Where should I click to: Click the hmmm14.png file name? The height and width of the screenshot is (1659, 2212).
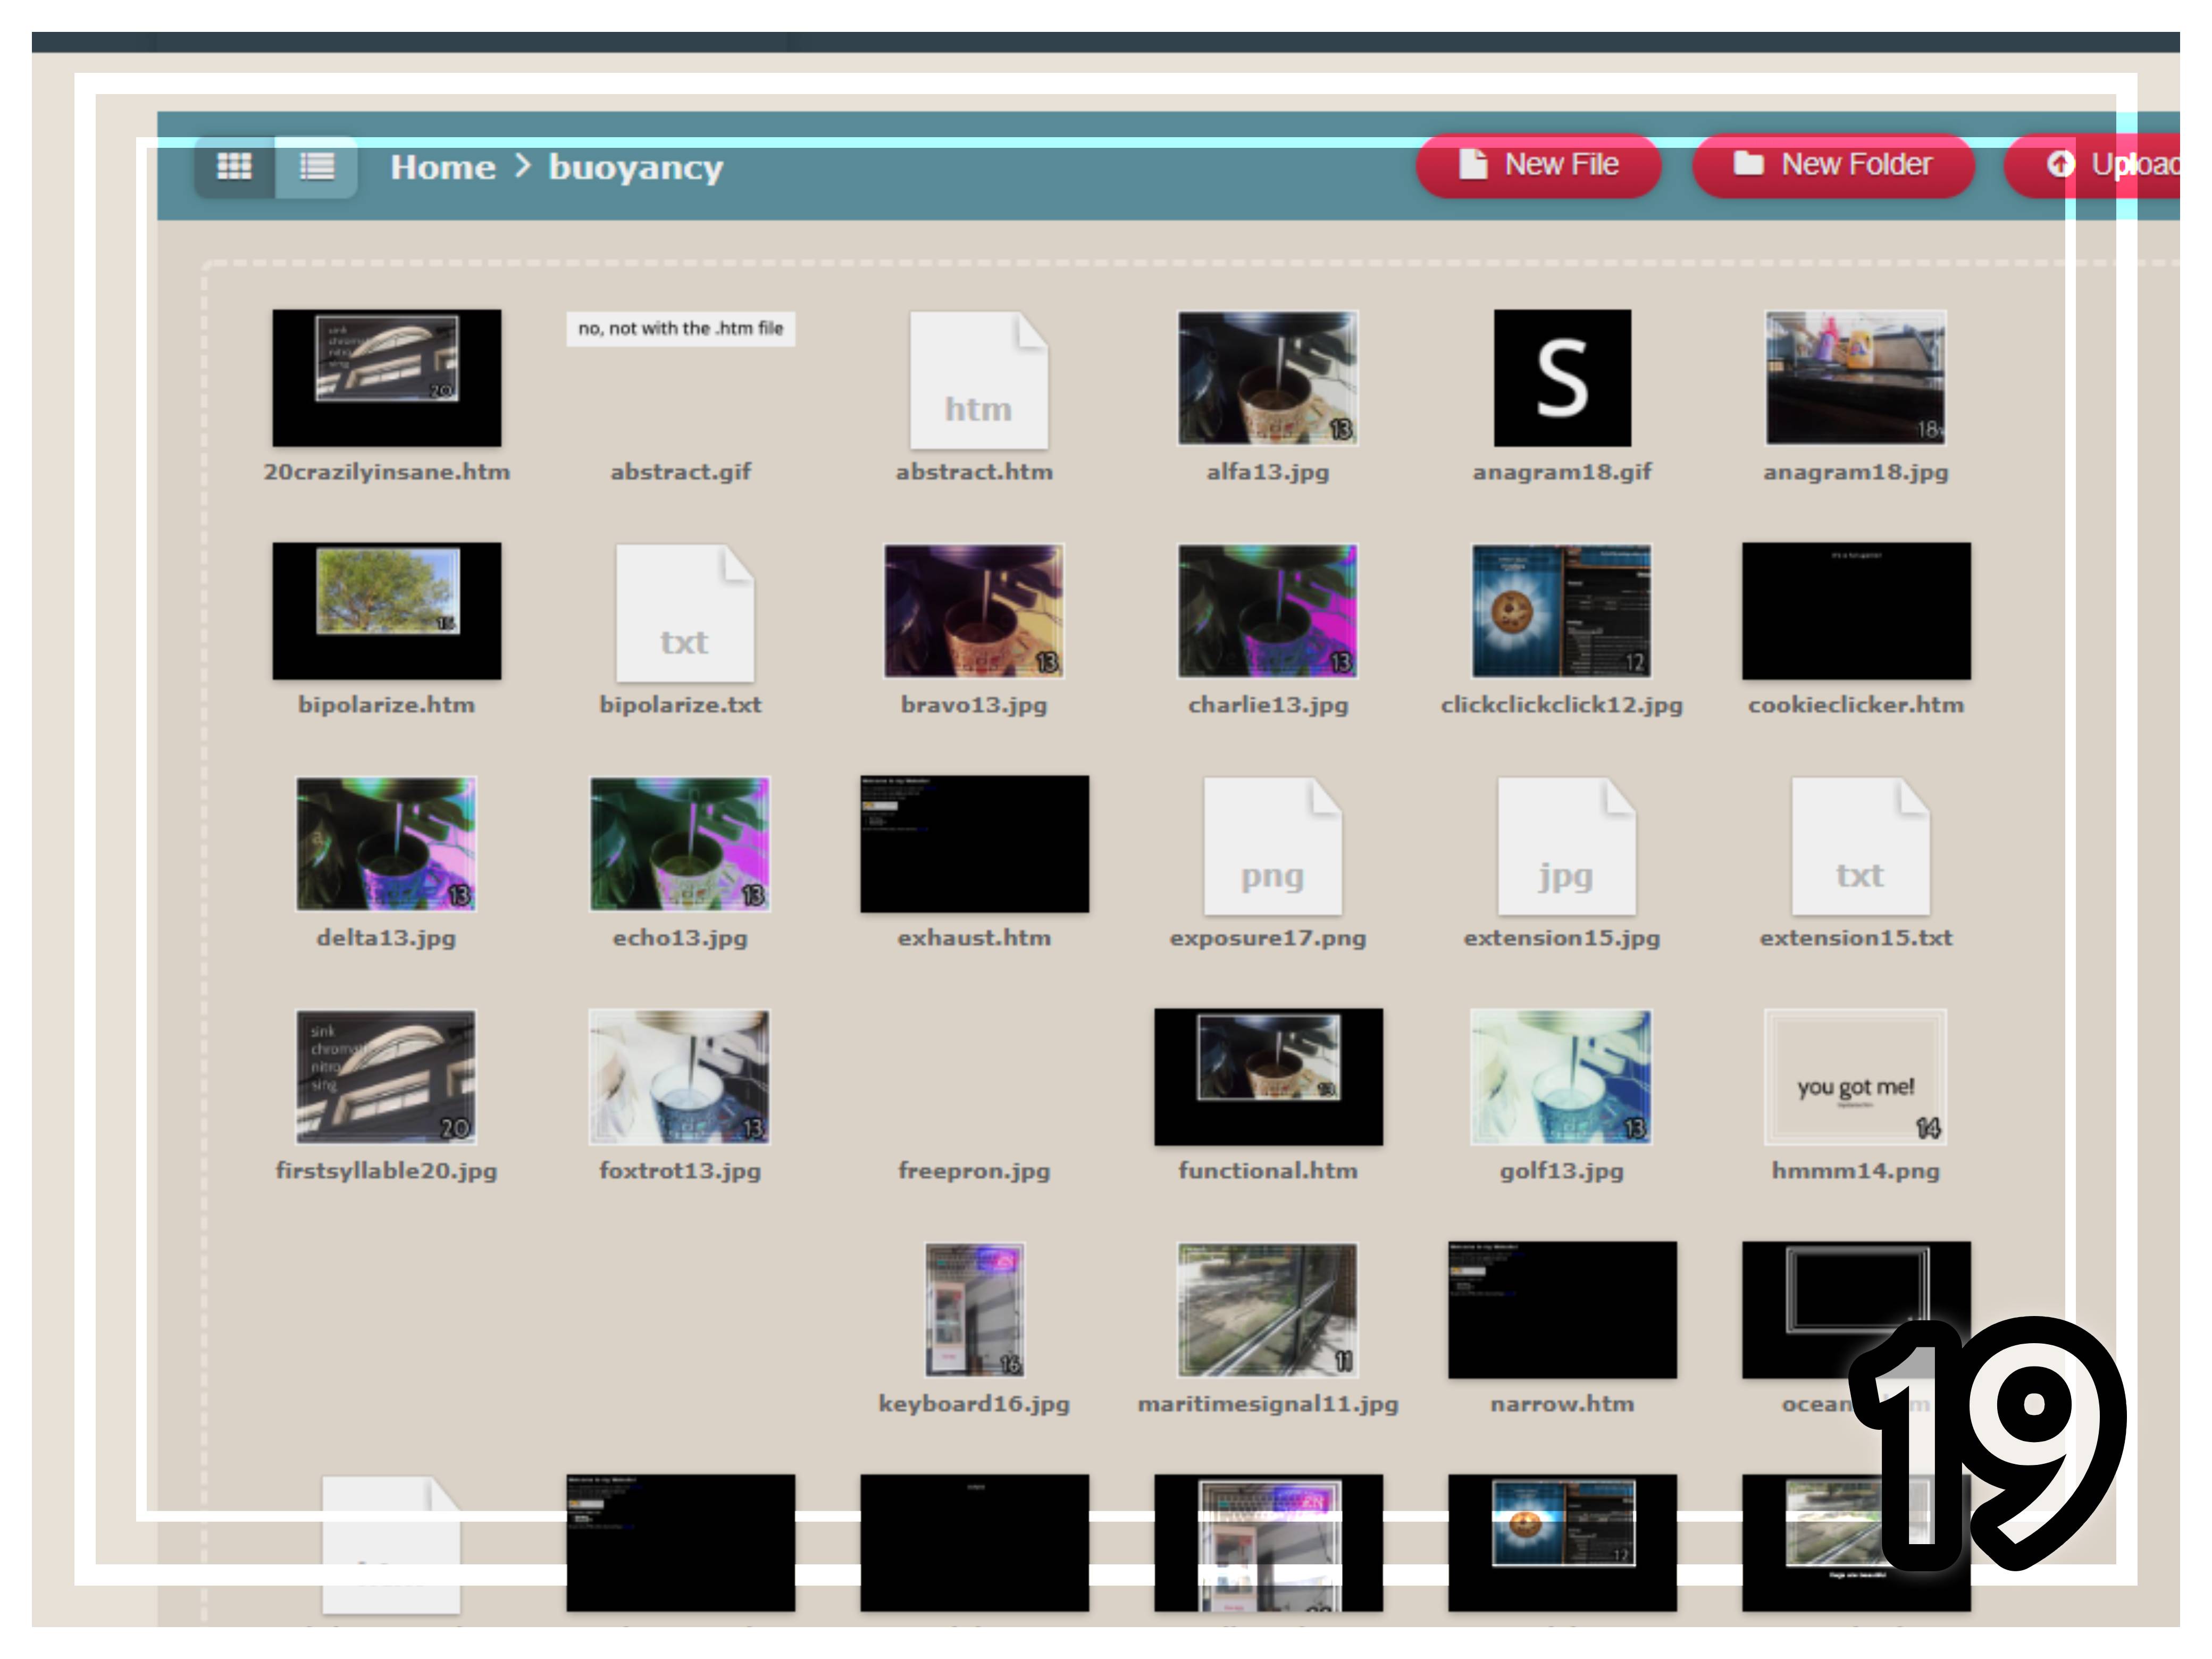click(1856, 1171)
